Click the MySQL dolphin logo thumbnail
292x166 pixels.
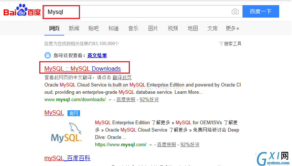click(66, 133)
